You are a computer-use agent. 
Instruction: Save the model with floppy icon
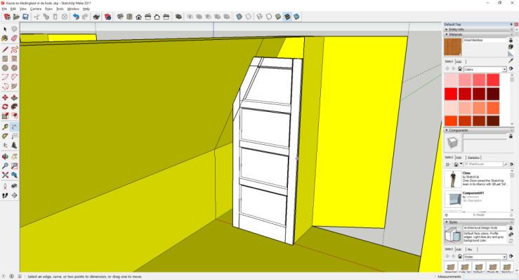(25, 17)
